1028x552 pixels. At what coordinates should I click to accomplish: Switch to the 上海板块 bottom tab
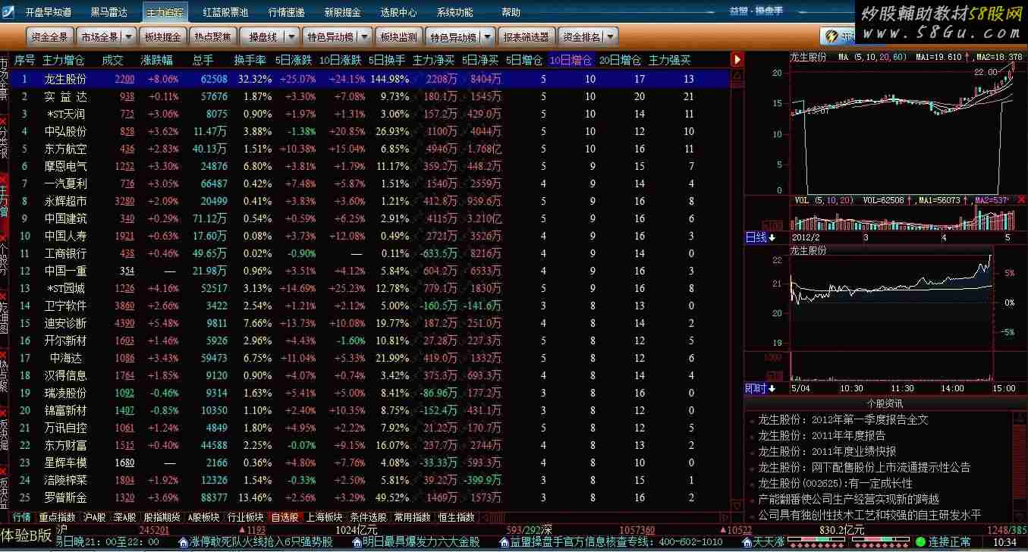click(325, 517)
